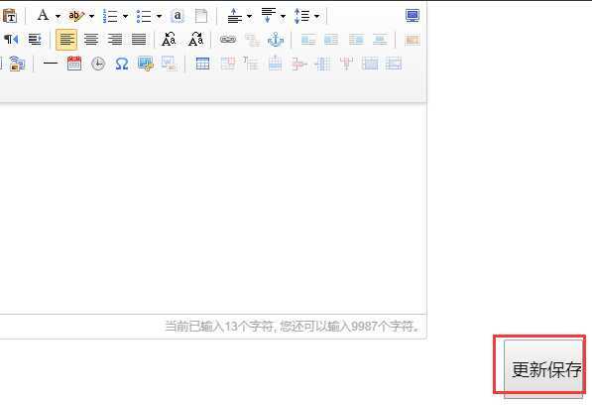Viewport: 592px width, 407px height.
Task: Click the faded delete table icon
Action: point(227,64)
